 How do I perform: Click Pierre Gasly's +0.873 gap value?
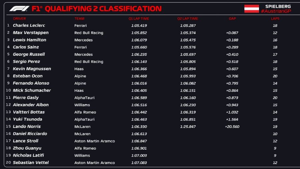tap(232, 98)
